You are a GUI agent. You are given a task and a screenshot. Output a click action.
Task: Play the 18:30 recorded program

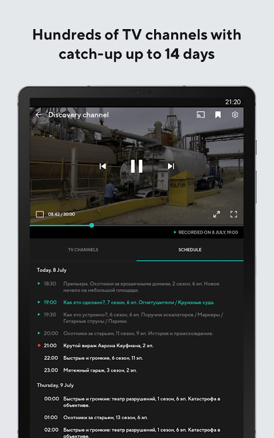pyautogui.click(x=39, y=283)
